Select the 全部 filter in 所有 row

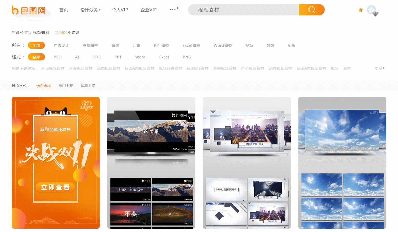coord(36,46)
